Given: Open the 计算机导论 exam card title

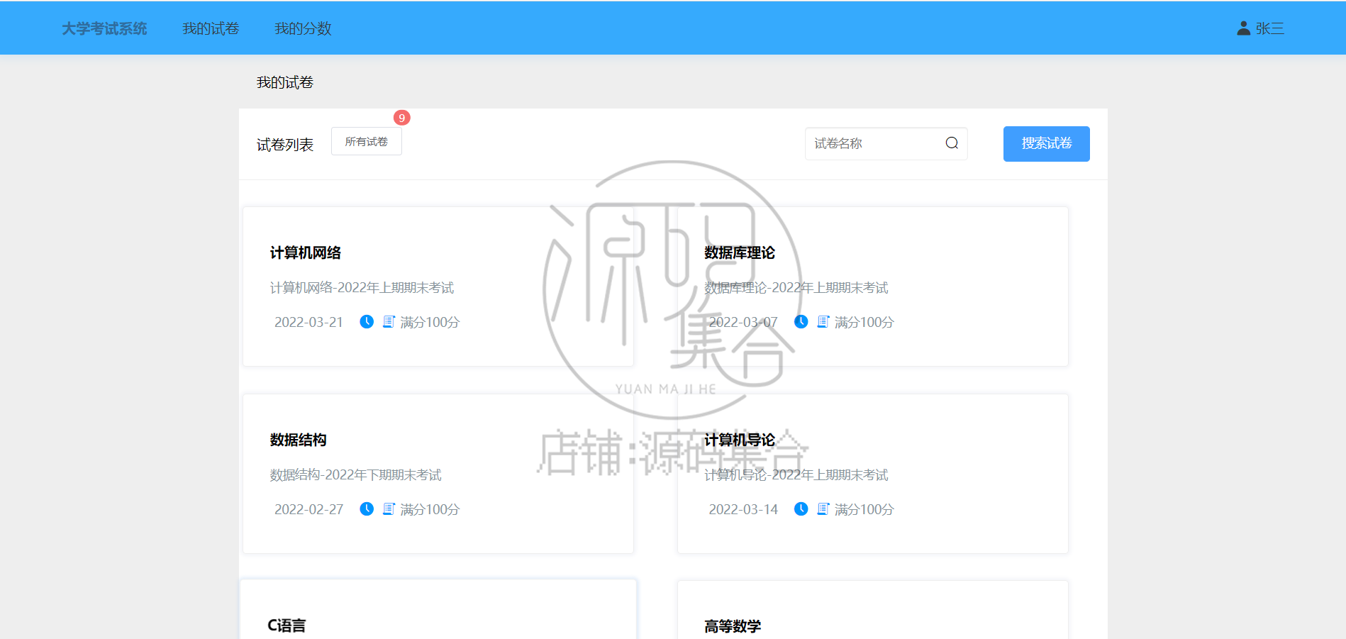Looking at the screenshot, I should 740,440.
